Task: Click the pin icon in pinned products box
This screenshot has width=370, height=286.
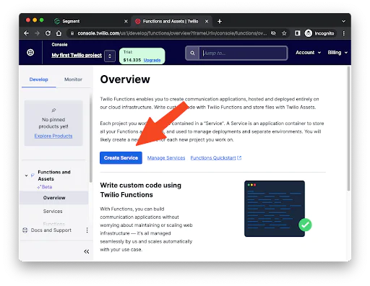Action: pyautogui.click(x=53, y=110)
